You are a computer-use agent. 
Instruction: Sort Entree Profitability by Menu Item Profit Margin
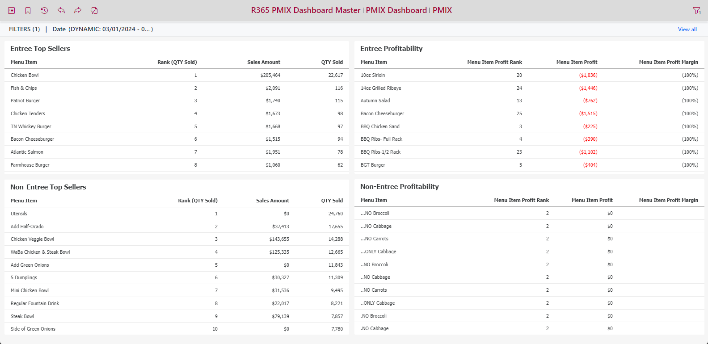(669, 62)
